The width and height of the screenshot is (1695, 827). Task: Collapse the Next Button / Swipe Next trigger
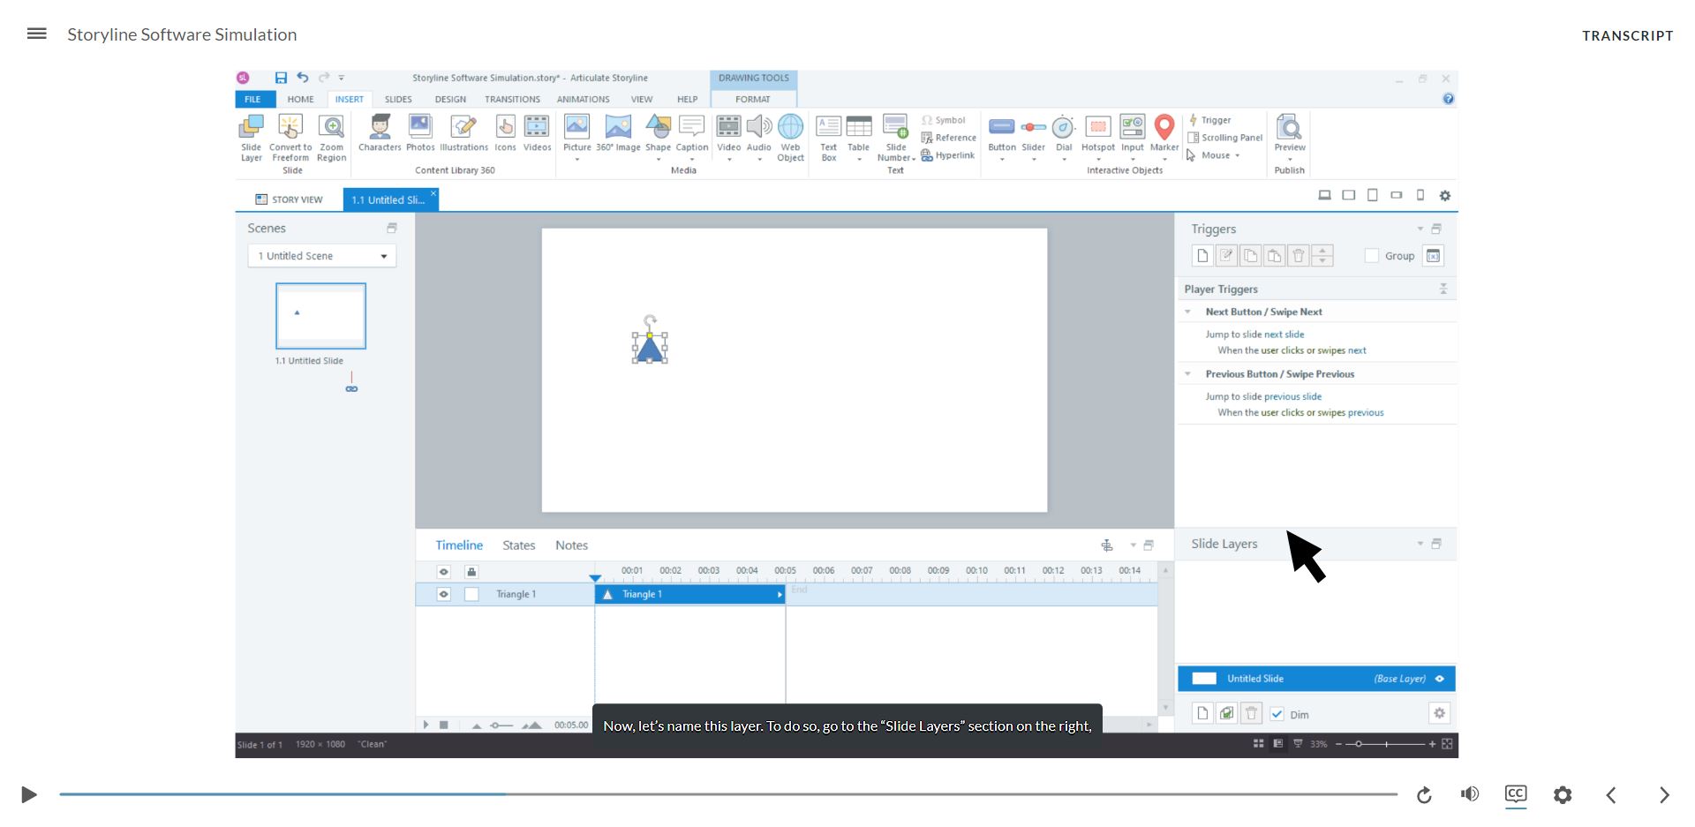click(x=1187, y=312)
